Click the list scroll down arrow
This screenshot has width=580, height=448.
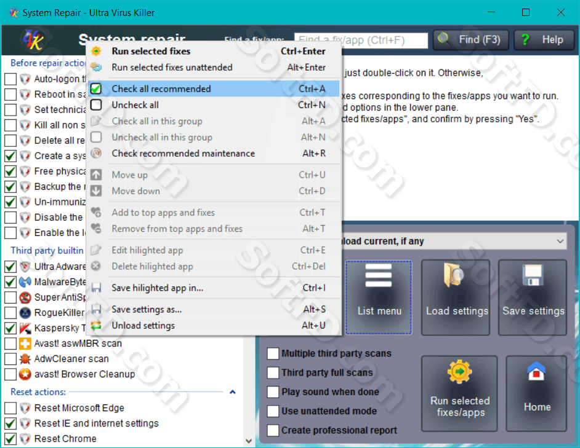point(249,441)
